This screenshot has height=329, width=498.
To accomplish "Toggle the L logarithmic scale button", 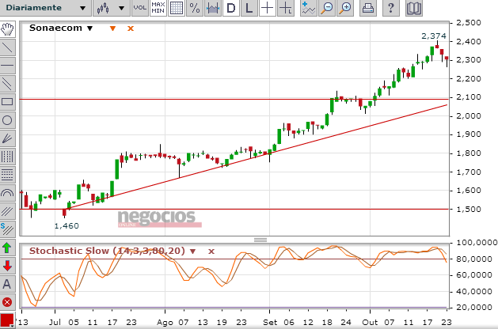I will pyautogui.click(x=249, y=8).
